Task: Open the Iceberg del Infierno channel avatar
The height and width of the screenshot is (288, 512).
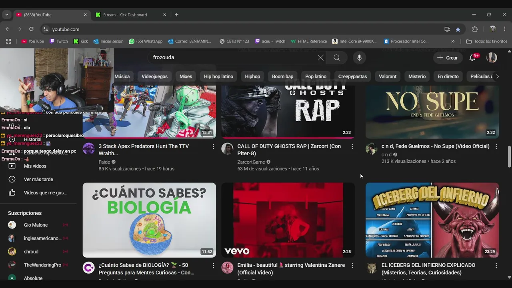Action: pyautogui.click(x=372, y=268)
